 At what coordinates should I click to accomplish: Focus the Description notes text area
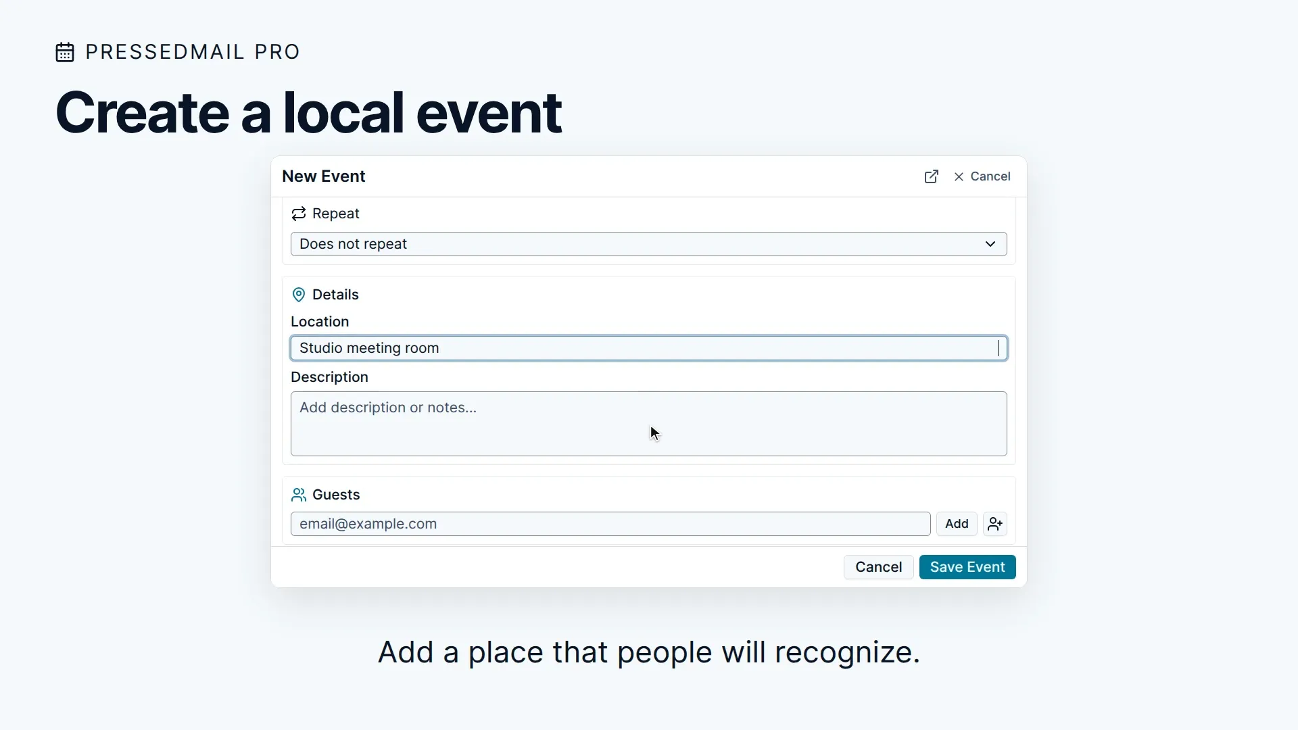(x=648, y=424)
